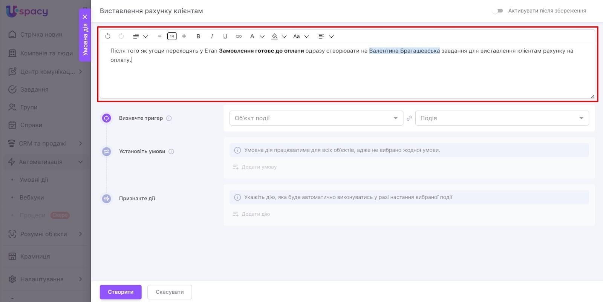Click the redo icon in editor toolbar
Viewport: 603px width, 302px height.
click(x=121, y=36)
